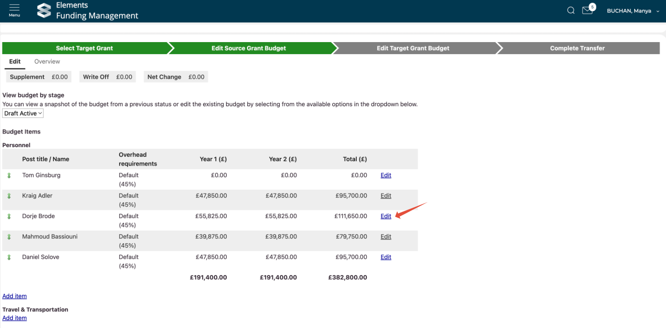Select the Edit tab
Screen dimensions: 666x328
[15, 61]
